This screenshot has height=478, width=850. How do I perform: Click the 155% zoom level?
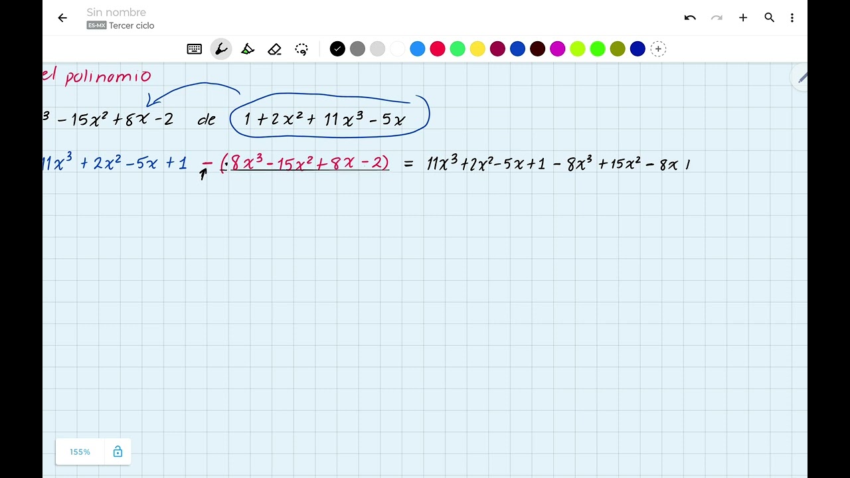point(80,451)
